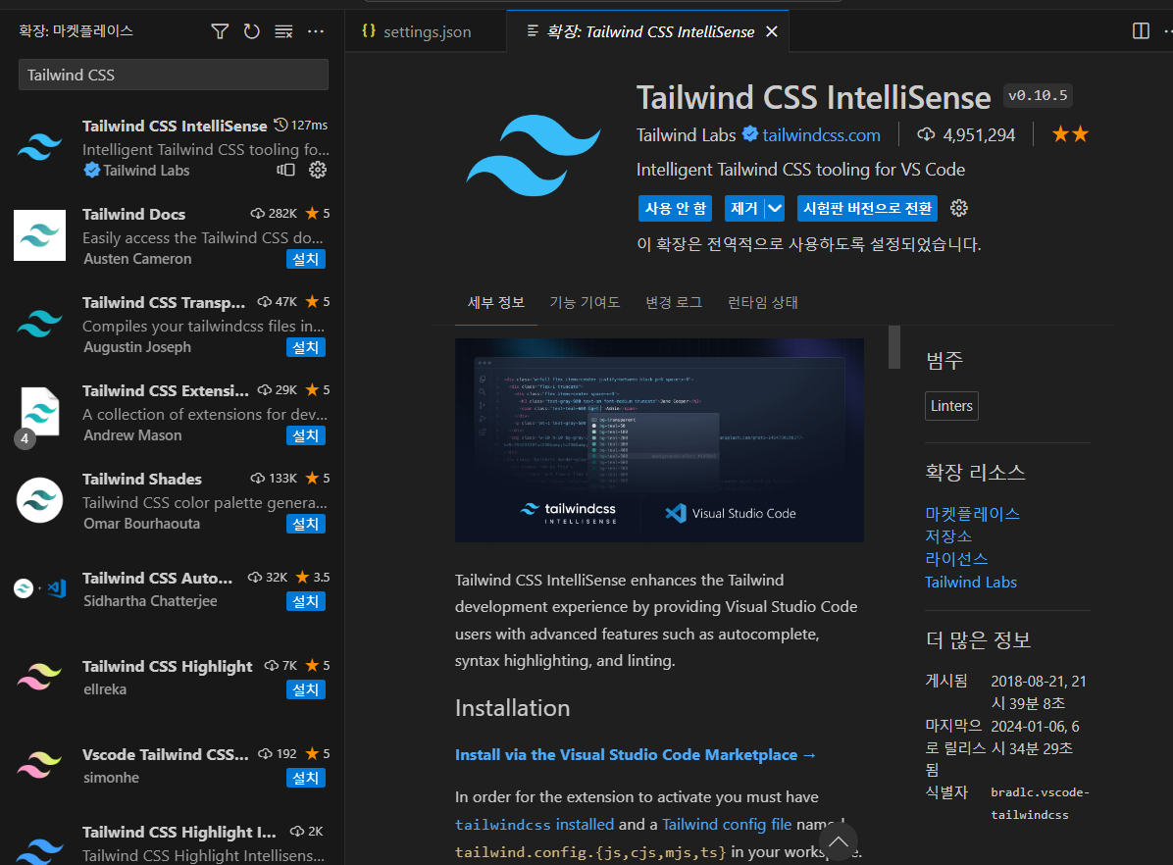
Task: Open Views and More Actions ellipsis menu
Action: tap(316, 31)
